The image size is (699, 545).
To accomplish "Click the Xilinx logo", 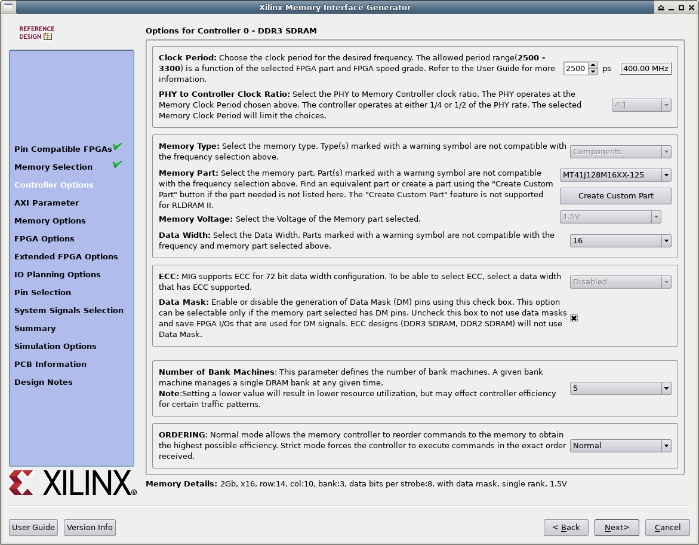I will (x=73, y=482).
